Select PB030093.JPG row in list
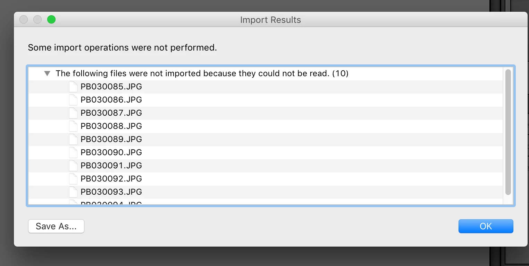529x266 pixels. tap(111, 192)
